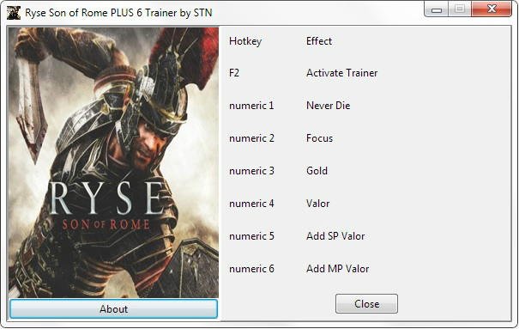Click the Add MP Valor label
519x329 pixels.
[x=338, y=269]
